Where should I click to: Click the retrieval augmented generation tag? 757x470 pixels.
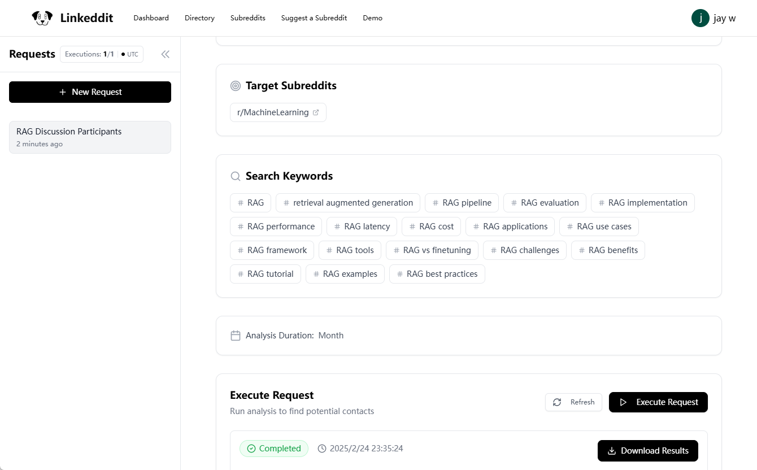[348, 203]
